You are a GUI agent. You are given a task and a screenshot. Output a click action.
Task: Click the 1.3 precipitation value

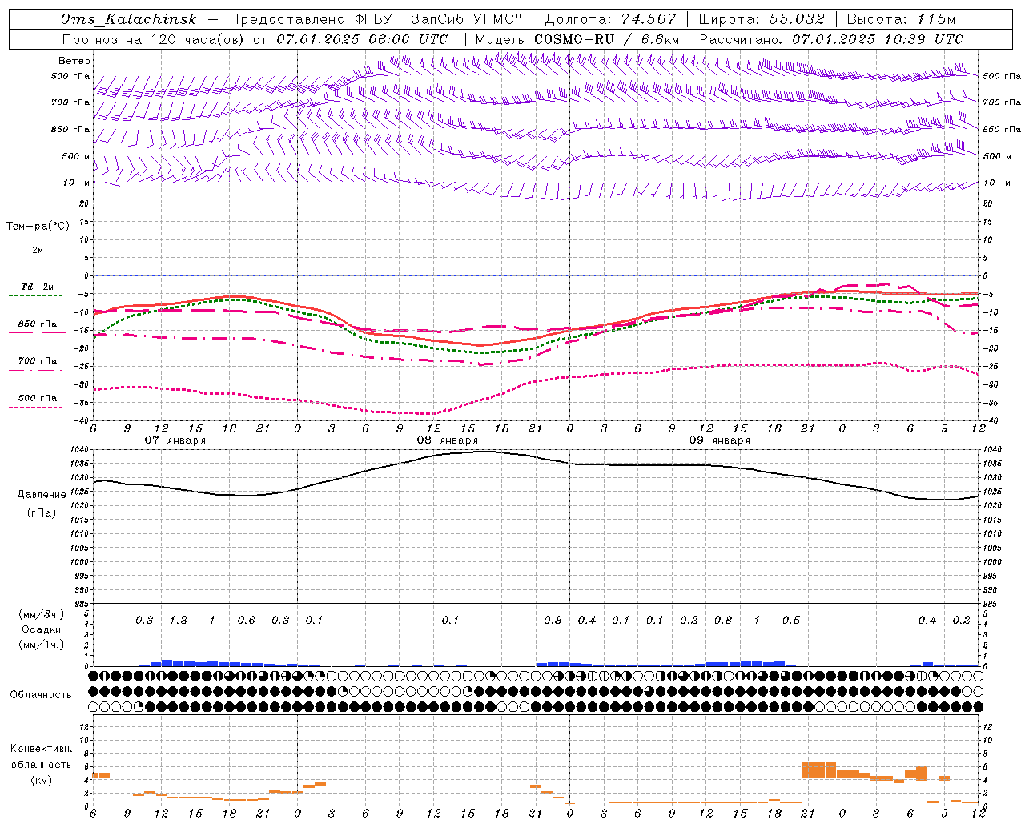point(178,620)
